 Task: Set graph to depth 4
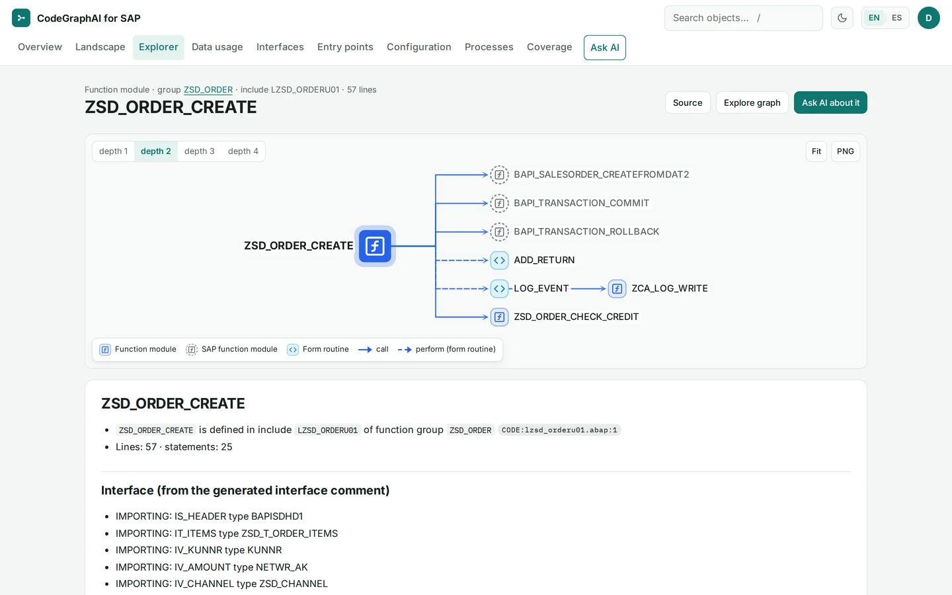click(243, 151)
